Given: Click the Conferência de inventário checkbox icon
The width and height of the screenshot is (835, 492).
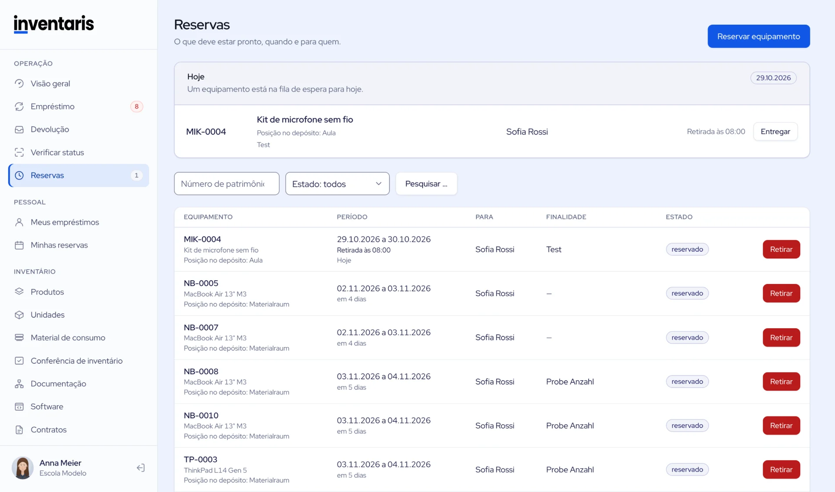Looking at the screenshot, I should coord(19,361).
